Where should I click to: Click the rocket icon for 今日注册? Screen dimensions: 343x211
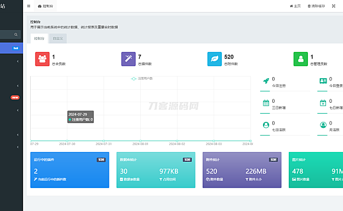pyautogui.click(x=266, y=81)
